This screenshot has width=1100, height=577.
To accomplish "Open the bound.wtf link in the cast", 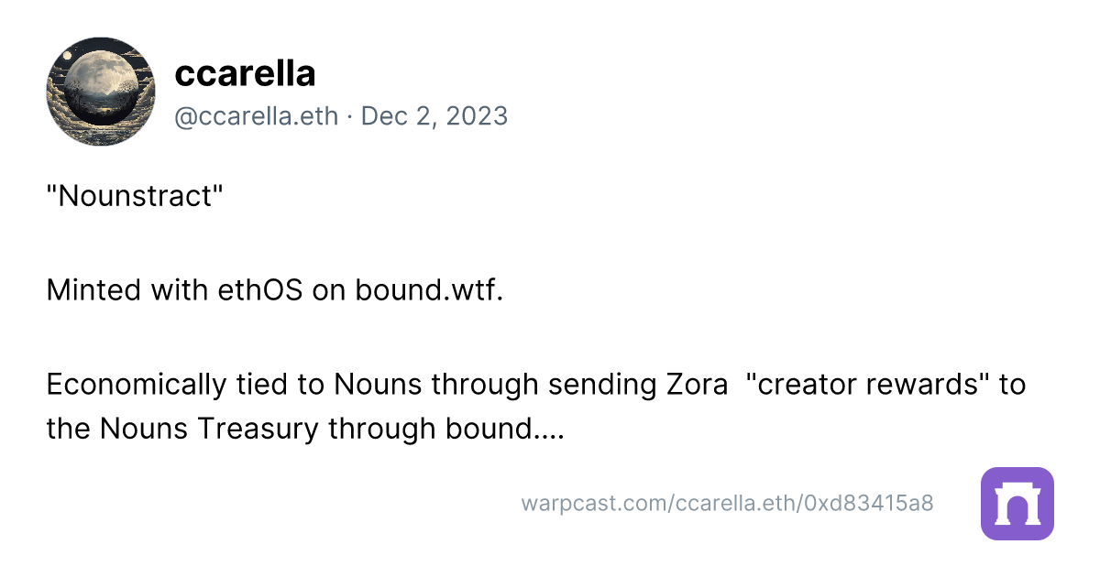I will tap(430, 290).
